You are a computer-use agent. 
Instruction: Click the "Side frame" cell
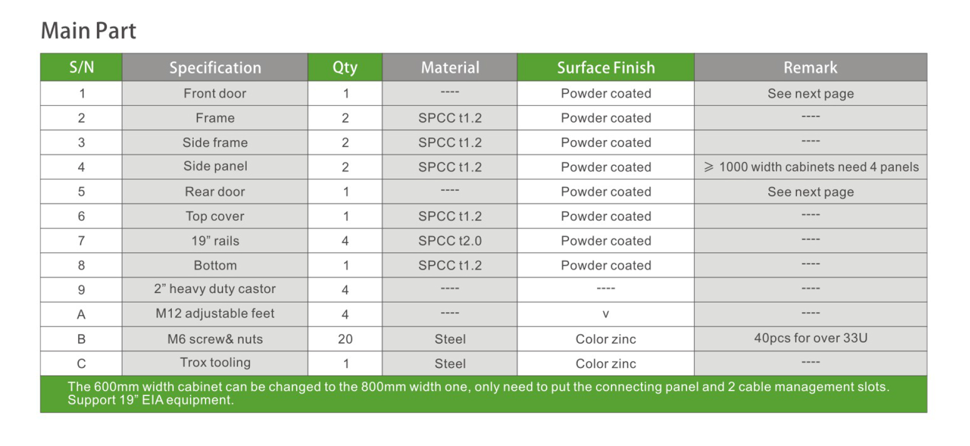215,143
